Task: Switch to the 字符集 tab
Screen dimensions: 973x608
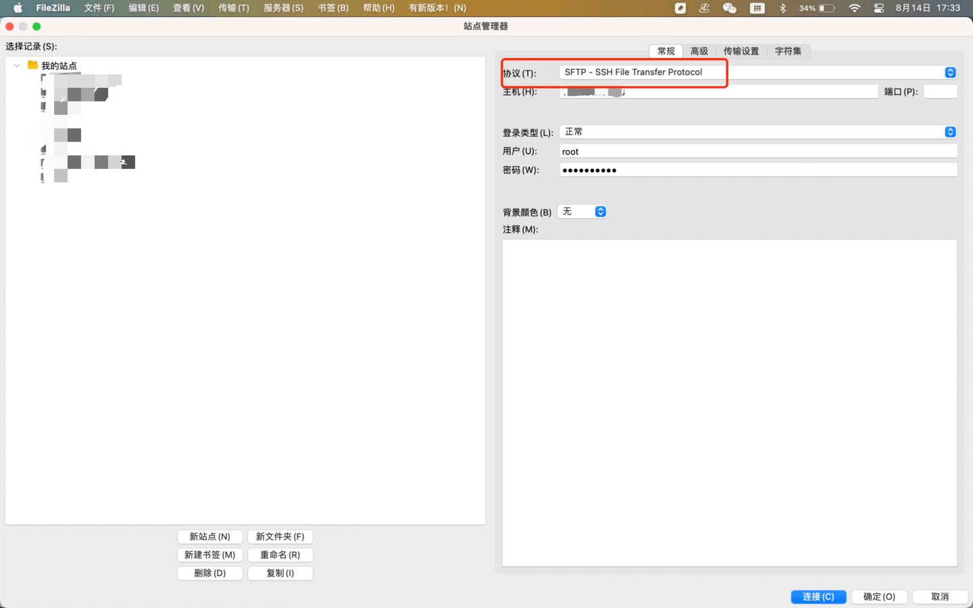Action: coord(788,51)
